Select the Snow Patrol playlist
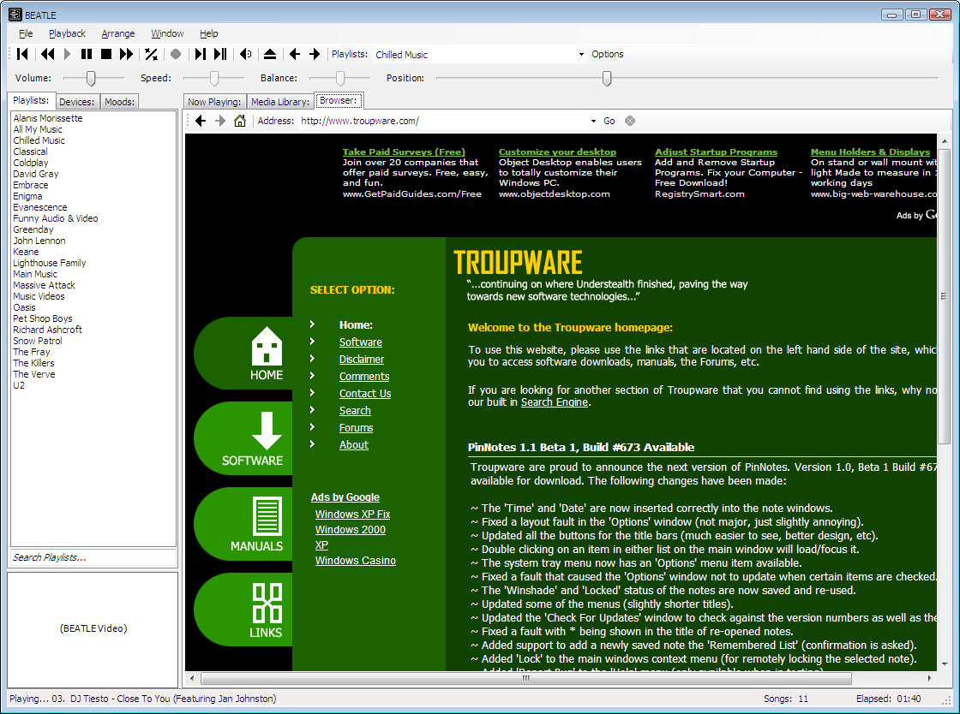 click(x=38, y=341)
